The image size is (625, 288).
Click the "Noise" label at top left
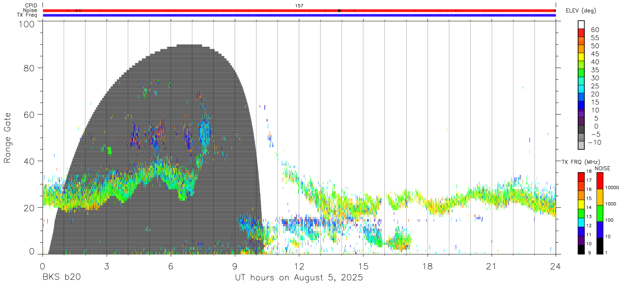pyautogui.click(x=30, y=10)
